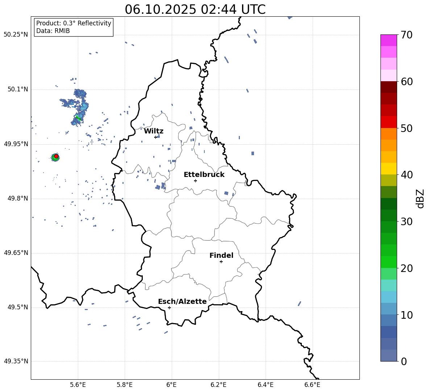Click the 30 dBZ colorbar label
Viewport: 429px width, 392px height.
click(x=406, y=222)
